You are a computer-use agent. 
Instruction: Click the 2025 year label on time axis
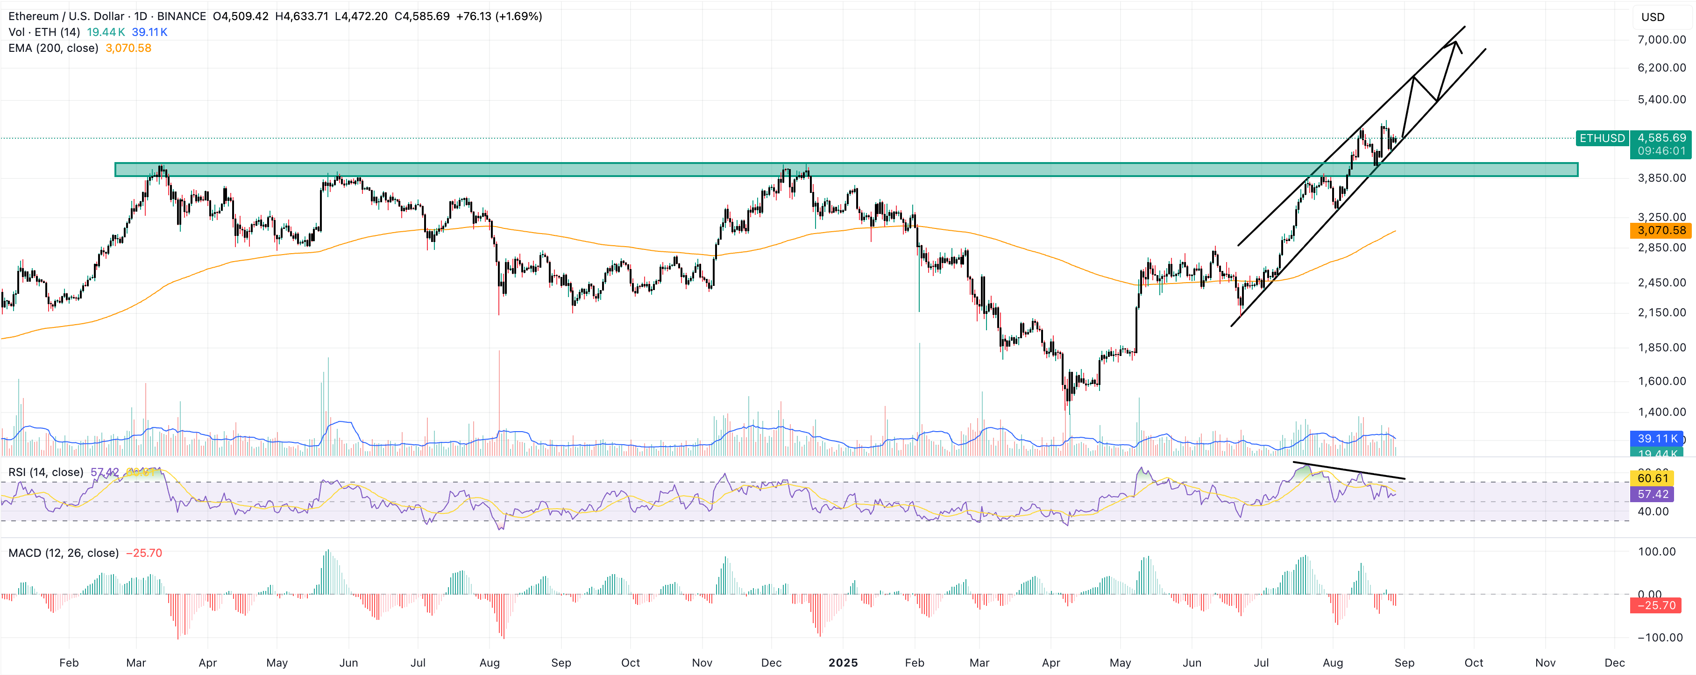pyautogui.click(x=843, y=662)
